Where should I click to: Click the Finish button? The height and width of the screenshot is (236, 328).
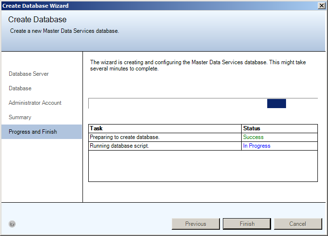pyautogui.click(x=247, y=224)
